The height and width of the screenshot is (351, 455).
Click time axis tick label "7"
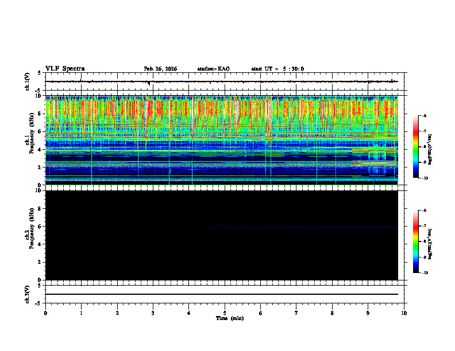pos(296,313)
